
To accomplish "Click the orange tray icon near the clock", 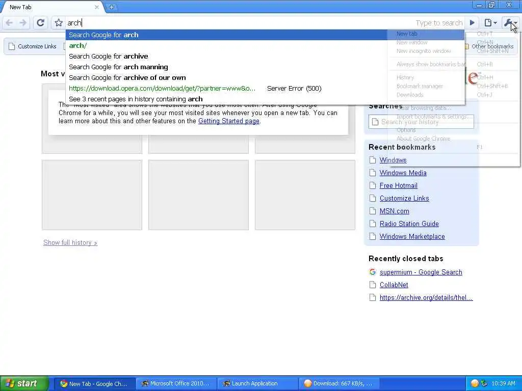I will 475,384.
